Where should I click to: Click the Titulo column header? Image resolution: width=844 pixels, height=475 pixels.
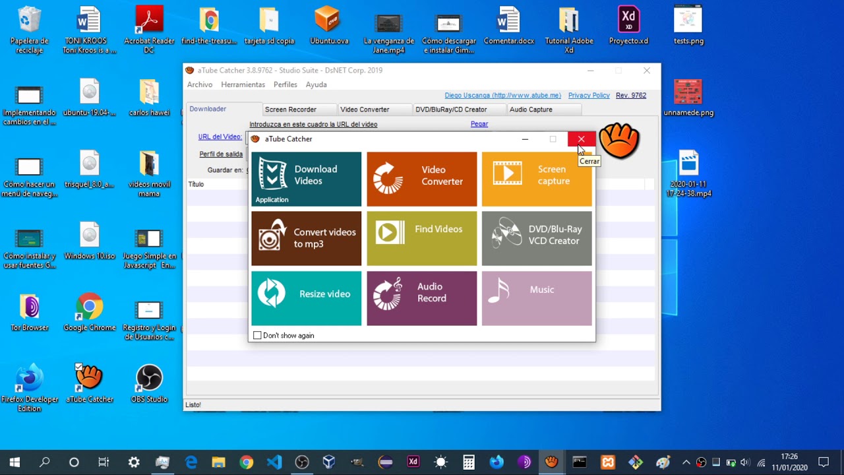pos(196,184)
